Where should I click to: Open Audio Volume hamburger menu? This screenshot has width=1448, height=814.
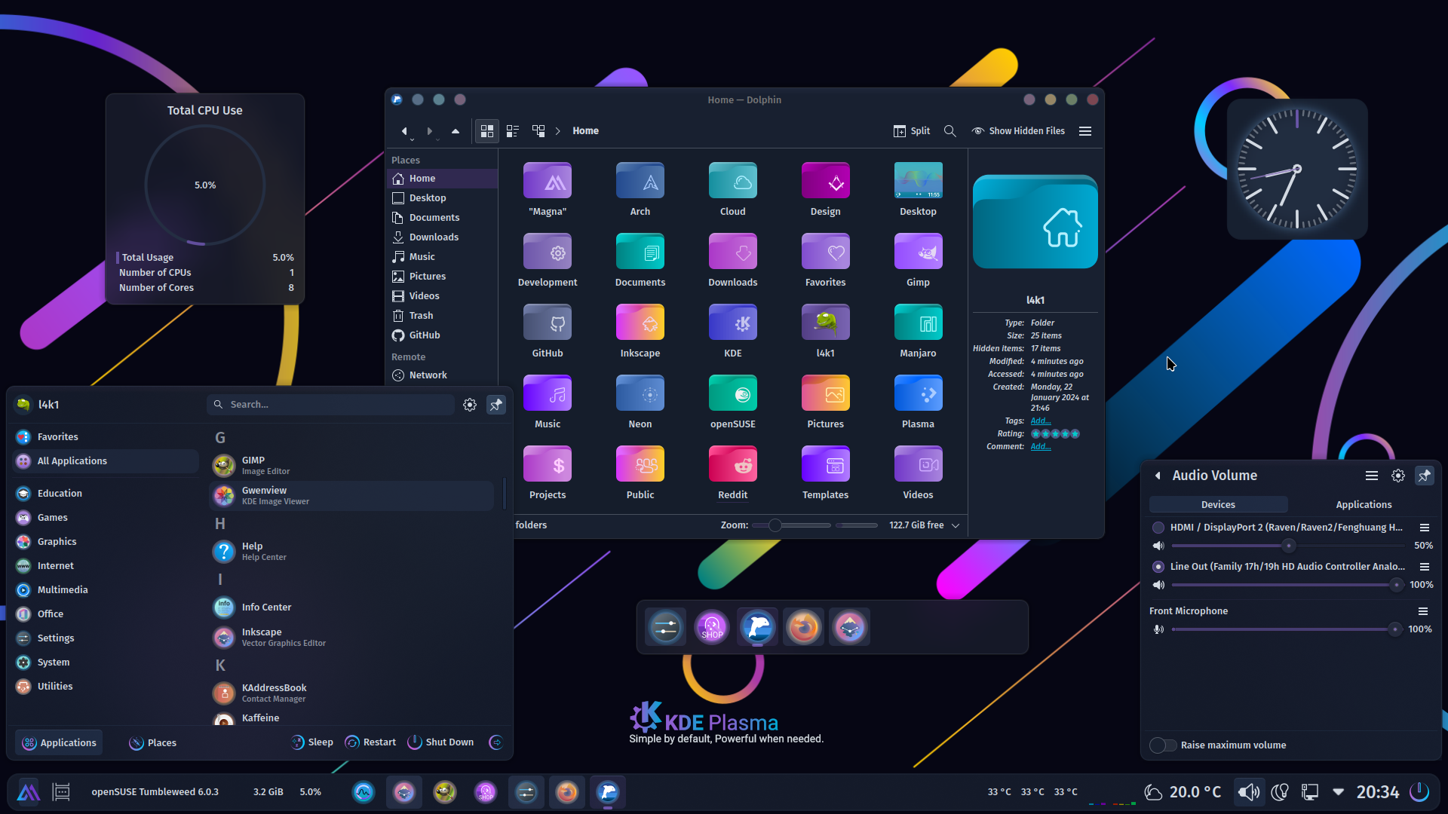click(1372, 476)
